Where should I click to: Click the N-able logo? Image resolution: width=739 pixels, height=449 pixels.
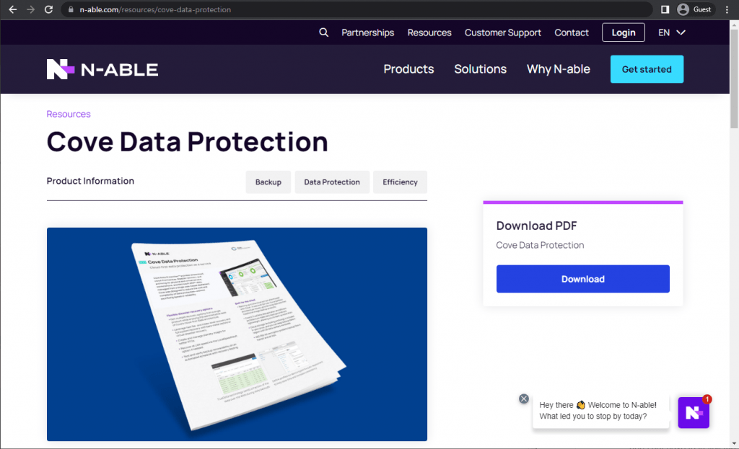tap(102, 69)
